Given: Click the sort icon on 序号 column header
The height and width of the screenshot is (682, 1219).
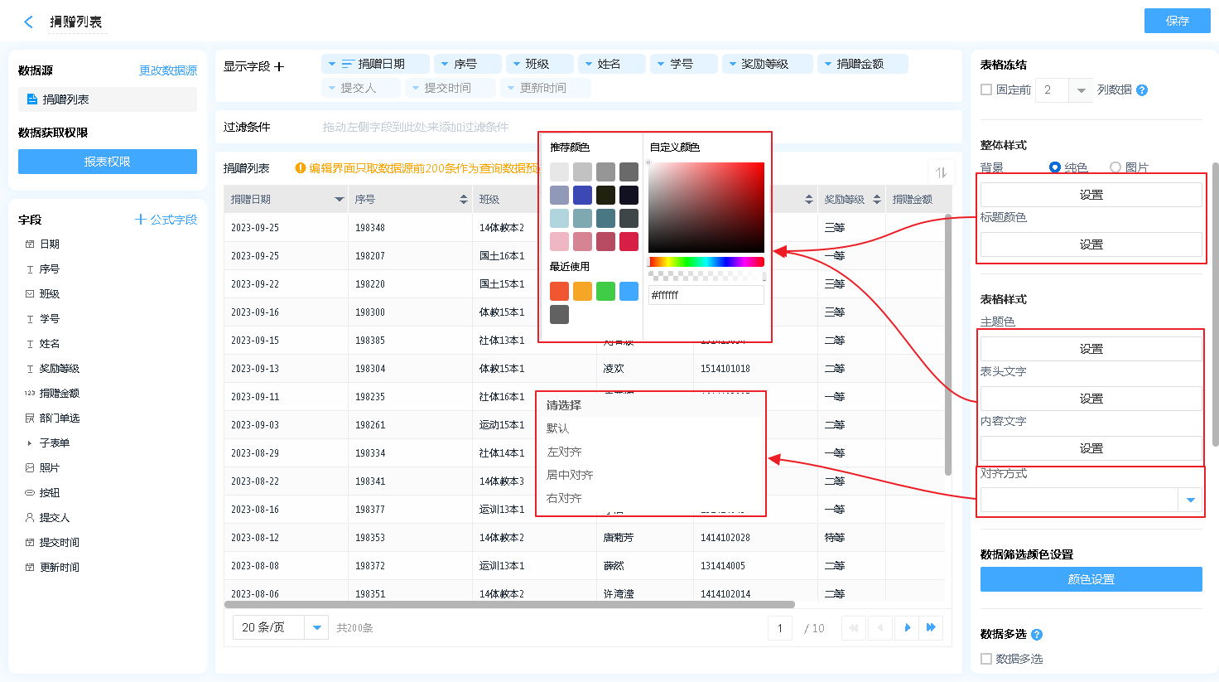Looking at the screenshot, I should pos(463,200).
